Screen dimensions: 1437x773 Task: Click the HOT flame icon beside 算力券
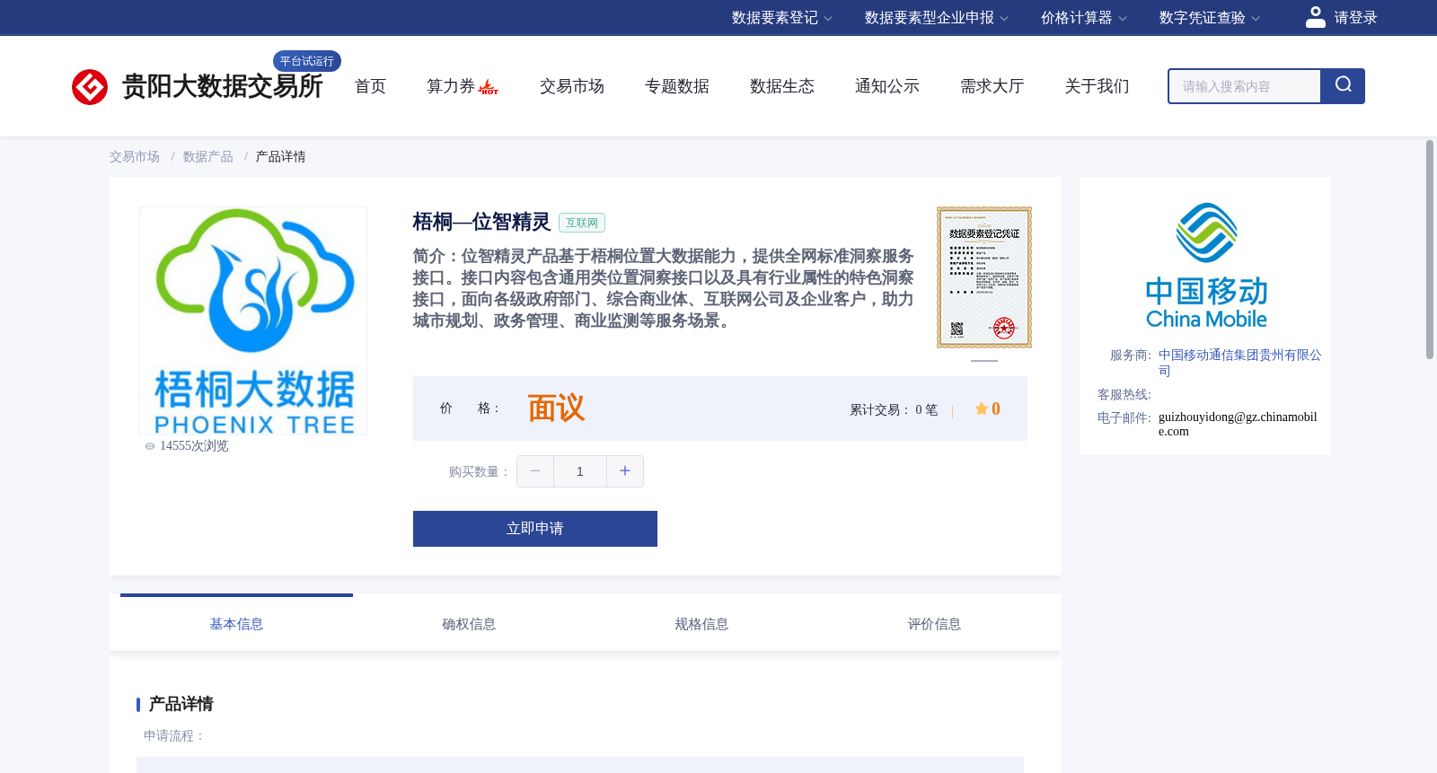[489, 87]
